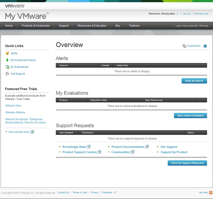Click the Alerts bell icon in Quick Links

(7, 53)
